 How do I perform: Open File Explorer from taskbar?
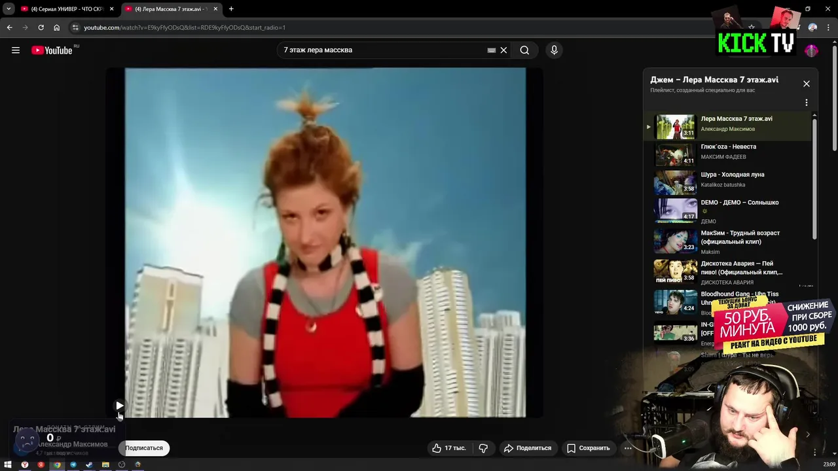pos(105,465)
